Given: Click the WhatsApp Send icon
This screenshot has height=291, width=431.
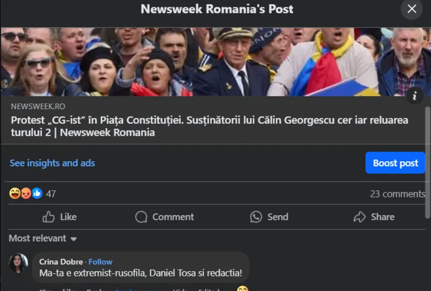Looking at the screenshot, I should (256, 217).
